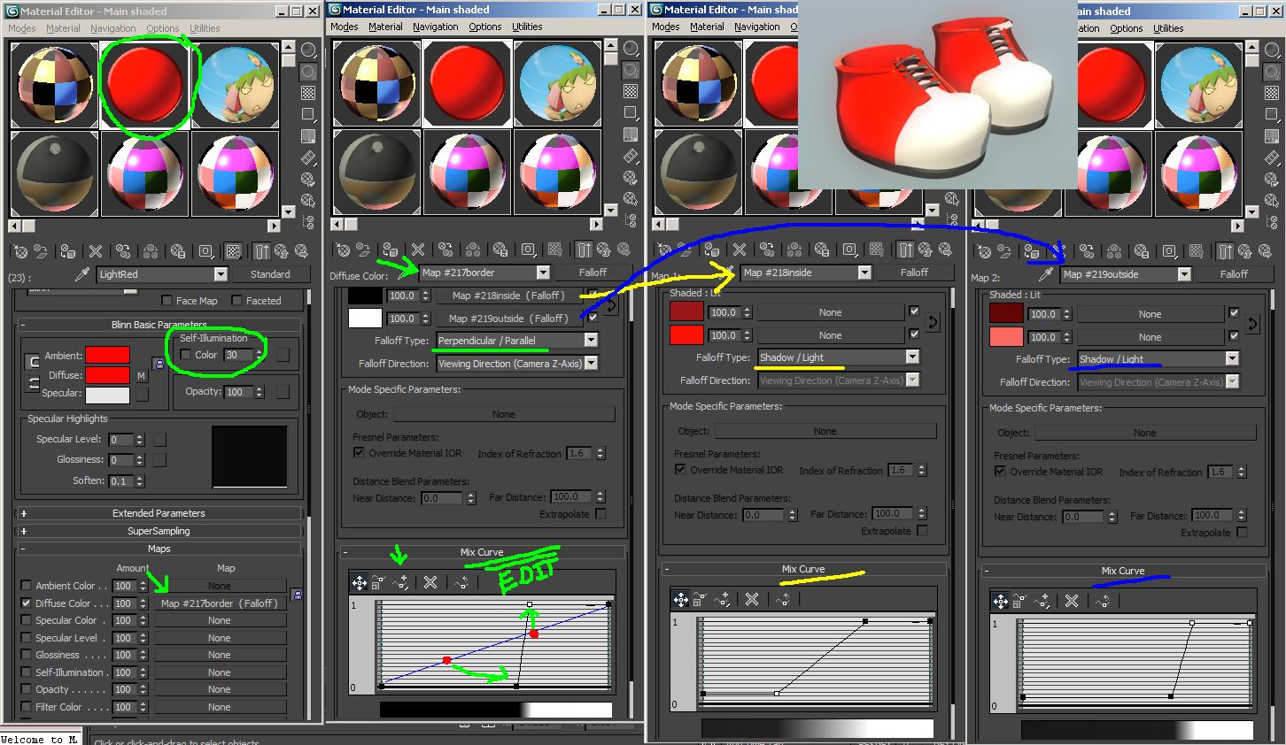Click Reset Curves in Map #219outside's Mix Curve toolbar

pyautogui.click(x=1103, y=602)
